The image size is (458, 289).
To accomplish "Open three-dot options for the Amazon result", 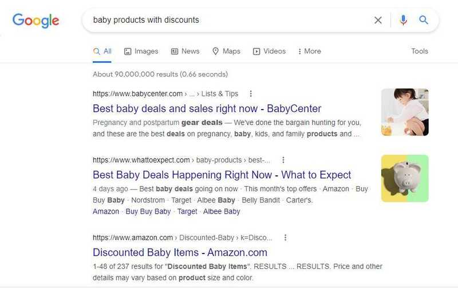I will click(285, 238).
